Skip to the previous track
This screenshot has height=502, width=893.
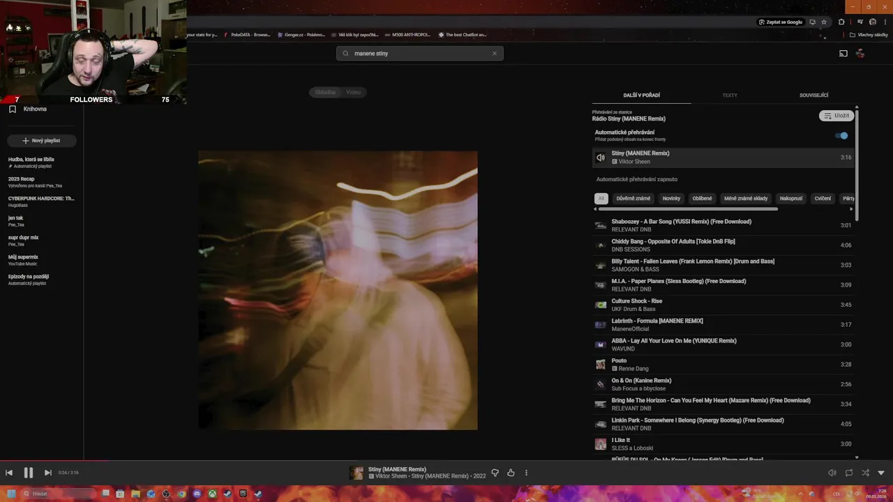click(x=8, y=473)
